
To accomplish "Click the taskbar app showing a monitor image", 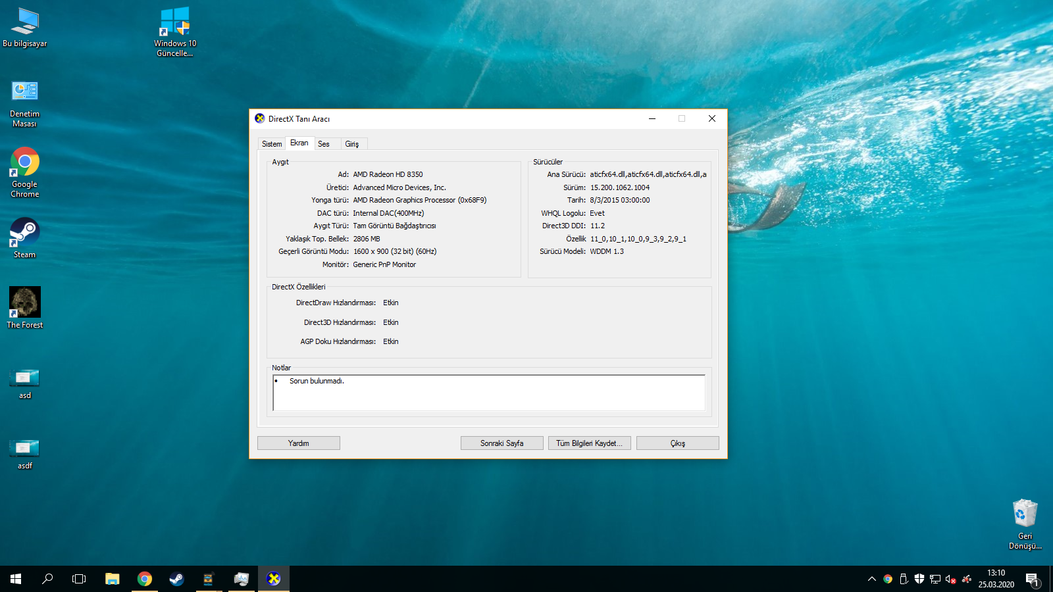I will click(x=241, y=579).
